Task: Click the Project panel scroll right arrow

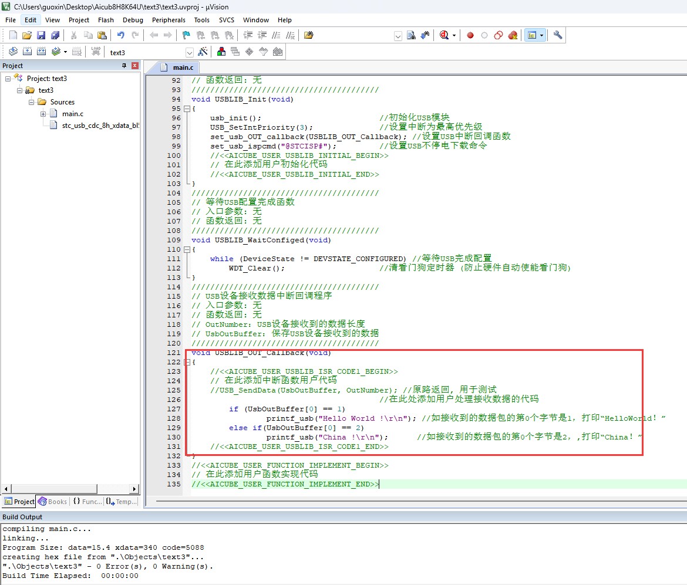Action: tap(134, 489)
